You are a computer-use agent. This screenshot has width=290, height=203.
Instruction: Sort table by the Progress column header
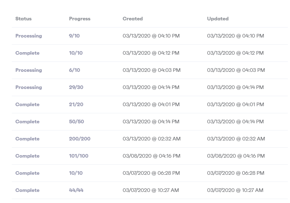(80, 19)
